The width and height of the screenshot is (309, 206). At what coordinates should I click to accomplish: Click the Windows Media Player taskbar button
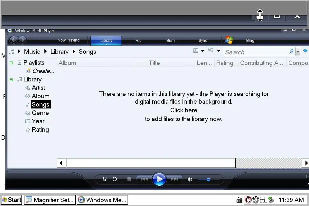click(102, 200)
